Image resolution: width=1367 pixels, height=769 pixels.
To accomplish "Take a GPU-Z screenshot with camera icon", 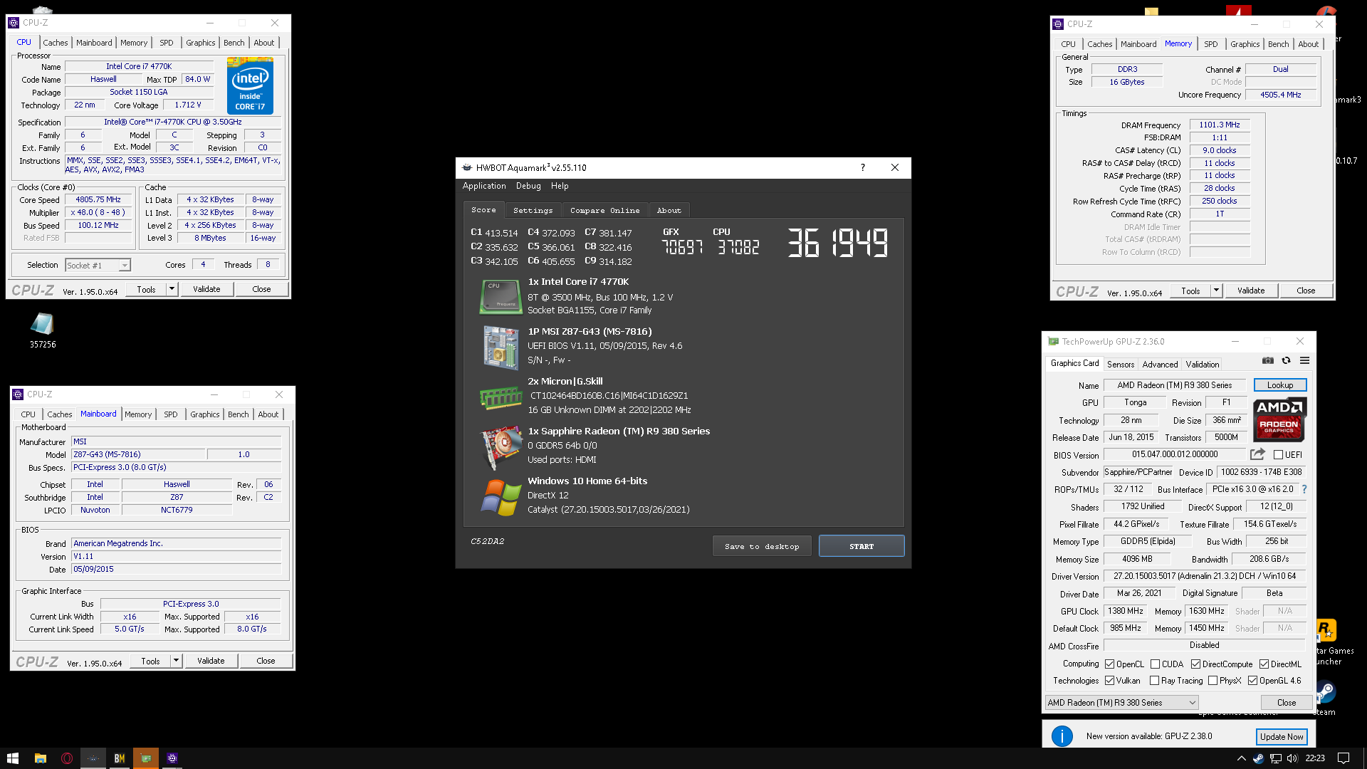I will pos(1268,361).
